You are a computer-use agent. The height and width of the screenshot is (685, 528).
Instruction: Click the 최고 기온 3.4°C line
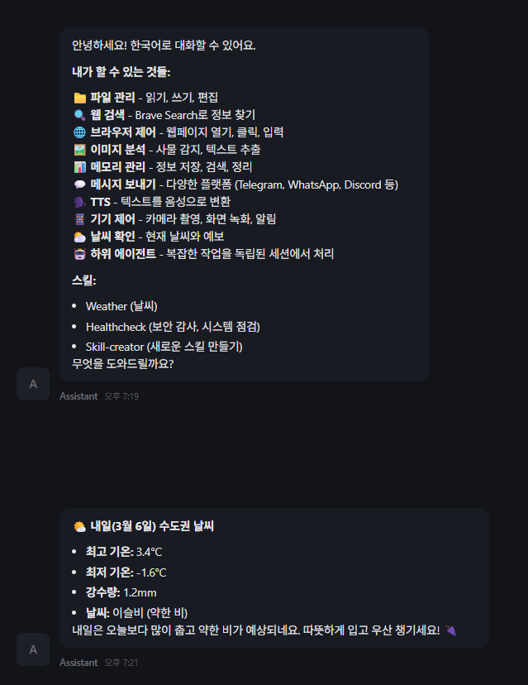[x=124, y=552]
